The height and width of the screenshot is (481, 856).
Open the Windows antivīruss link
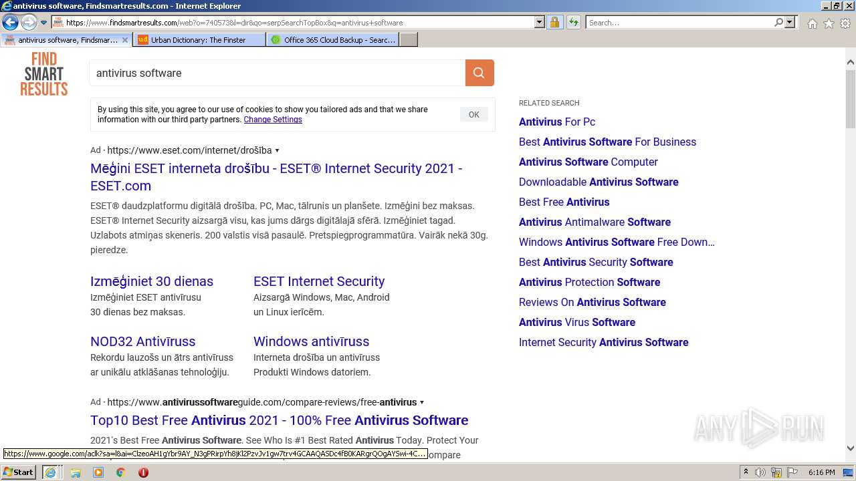(x=311, y=341)
